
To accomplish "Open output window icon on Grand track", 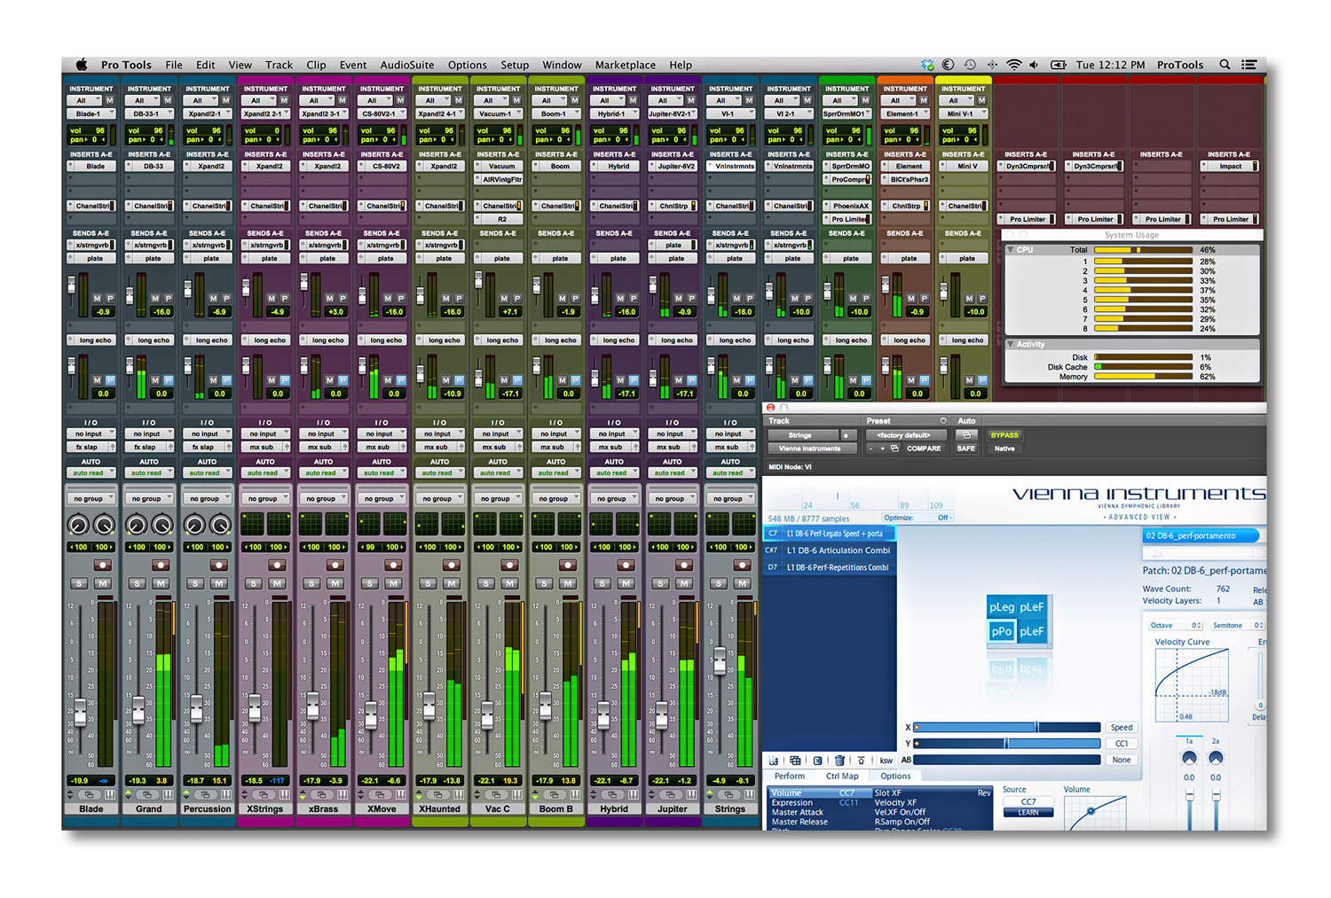I will [147, 795].
